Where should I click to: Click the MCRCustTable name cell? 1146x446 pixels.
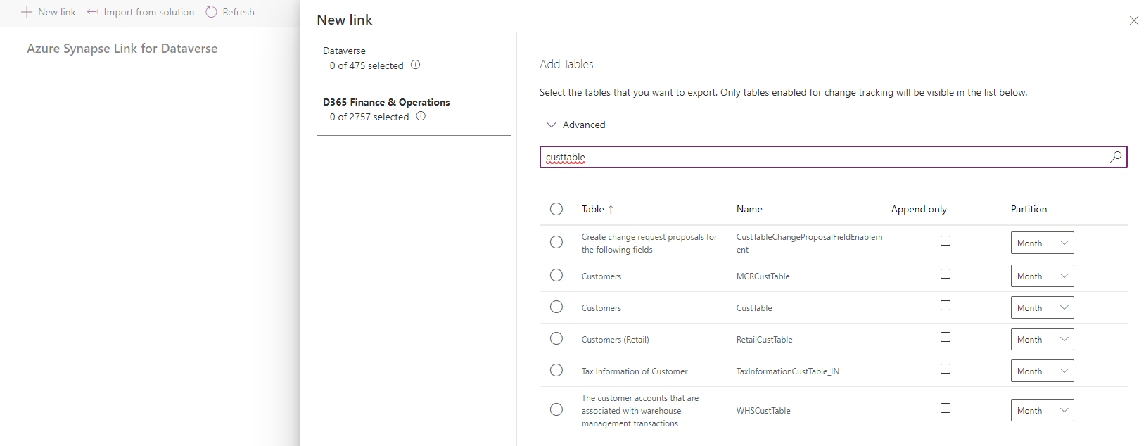[763, 276]
